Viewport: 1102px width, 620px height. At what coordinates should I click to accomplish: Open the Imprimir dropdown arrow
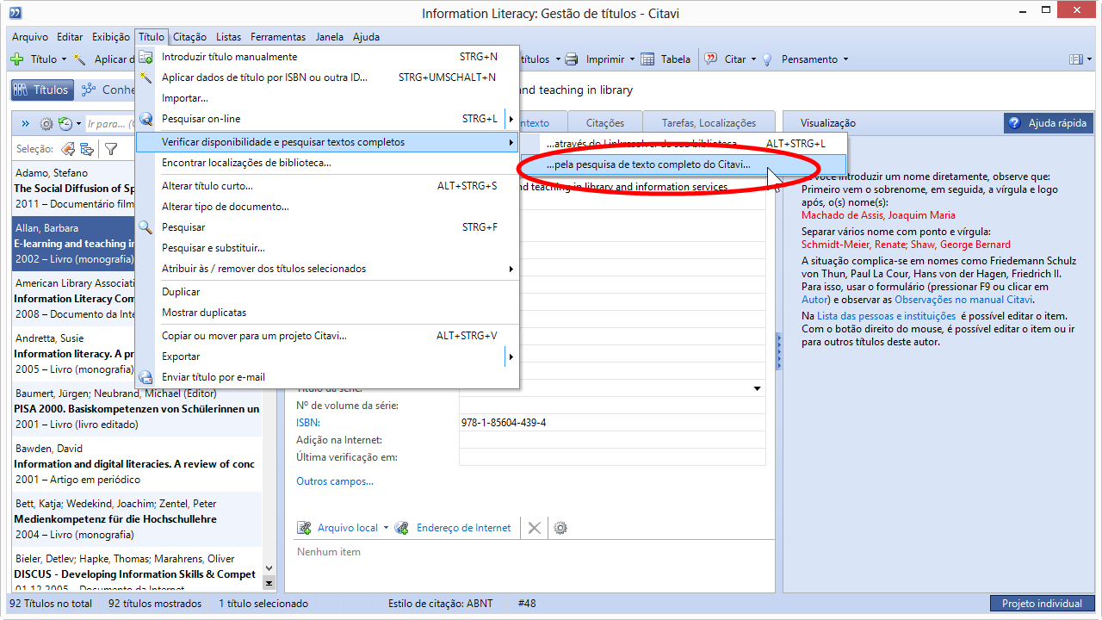(632, 59)
